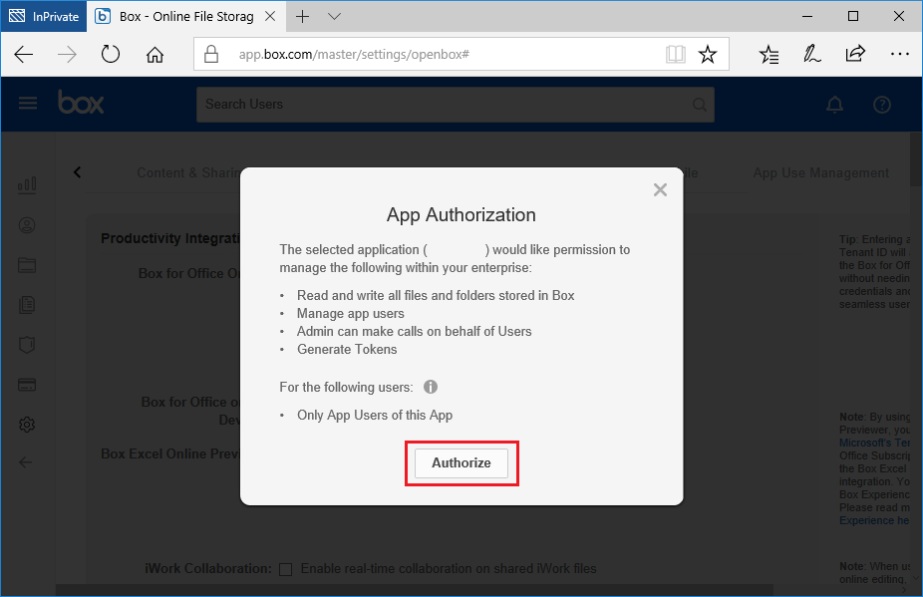
Task: Click 'Generate Tokens' permission text
Action: 347,349
